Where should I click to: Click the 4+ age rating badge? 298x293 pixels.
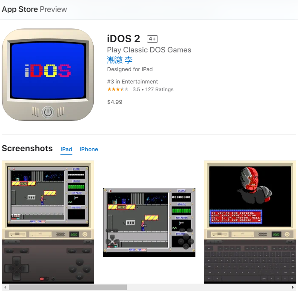tap(152, 39)
